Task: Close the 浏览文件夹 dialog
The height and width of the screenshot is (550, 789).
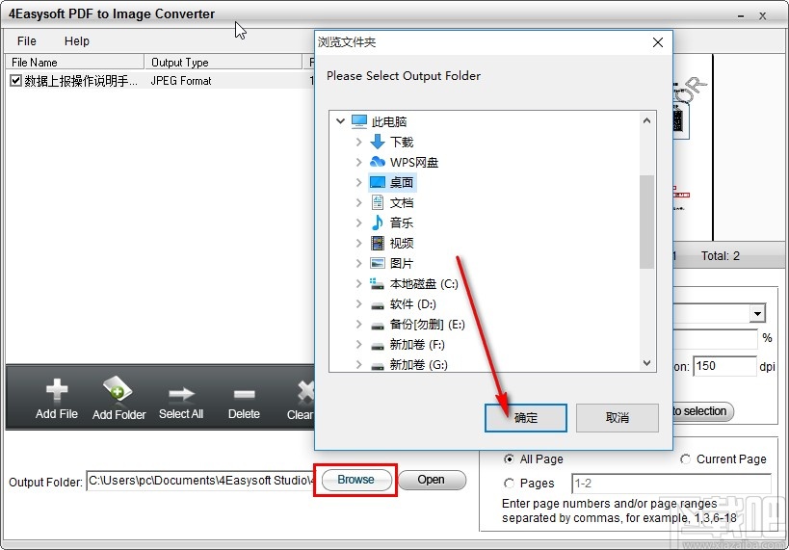Action: (x=658, y=42)
